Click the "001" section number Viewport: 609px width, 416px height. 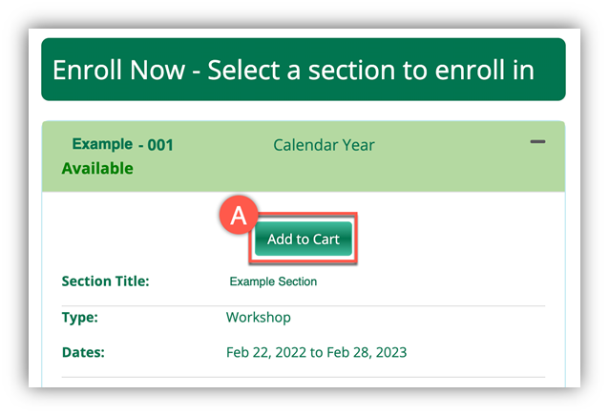tap(160, 145)
